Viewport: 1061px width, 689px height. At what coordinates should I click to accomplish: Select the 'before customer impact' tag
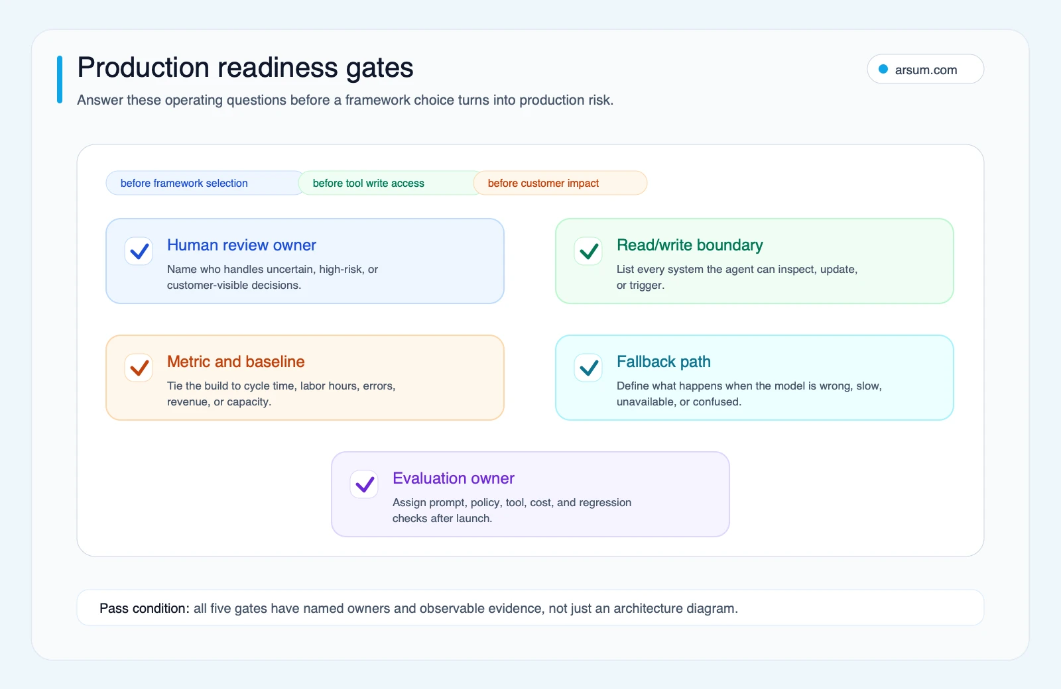coord(560,183)
